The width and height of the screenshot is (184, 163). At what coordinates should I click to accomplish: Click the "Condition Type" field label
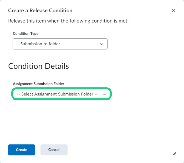[25, 34]
